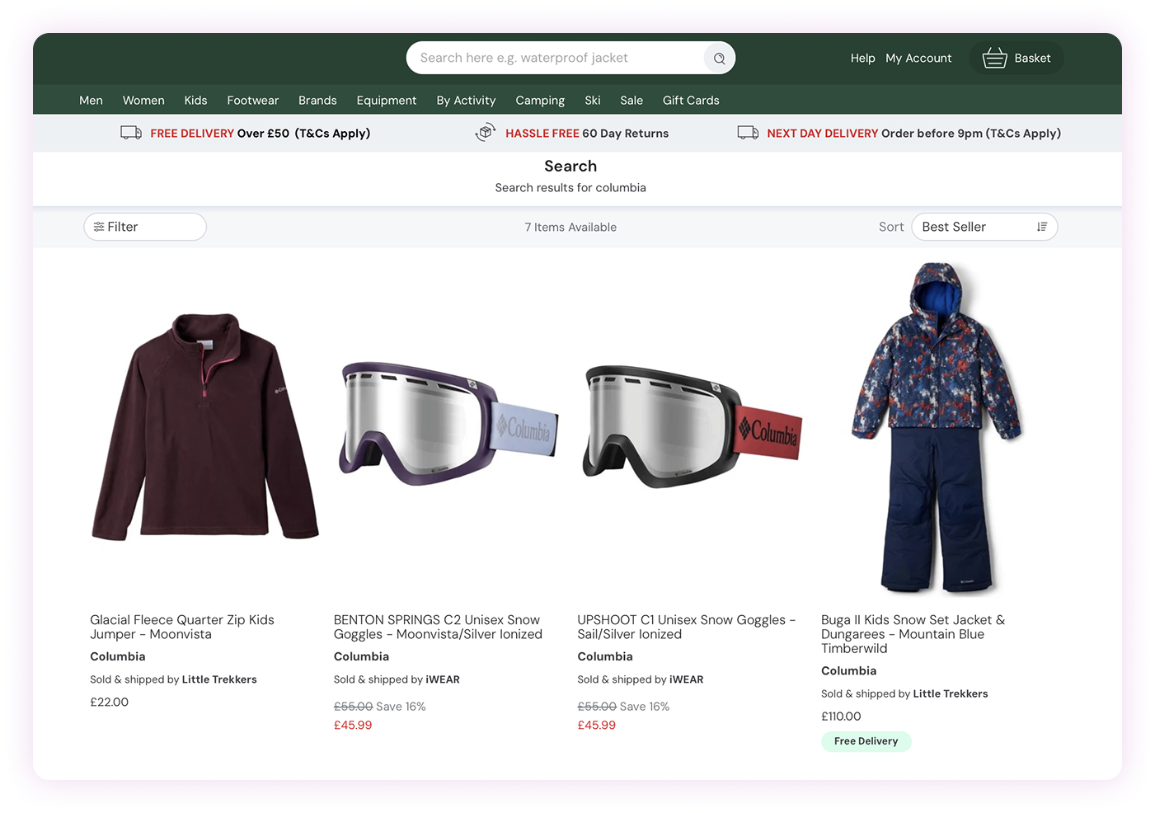The image size is (1155, 813).
Task: Click HASSLE FREE 60 Day Returns text
Action: pyautogui.click(x=587, y=134)
